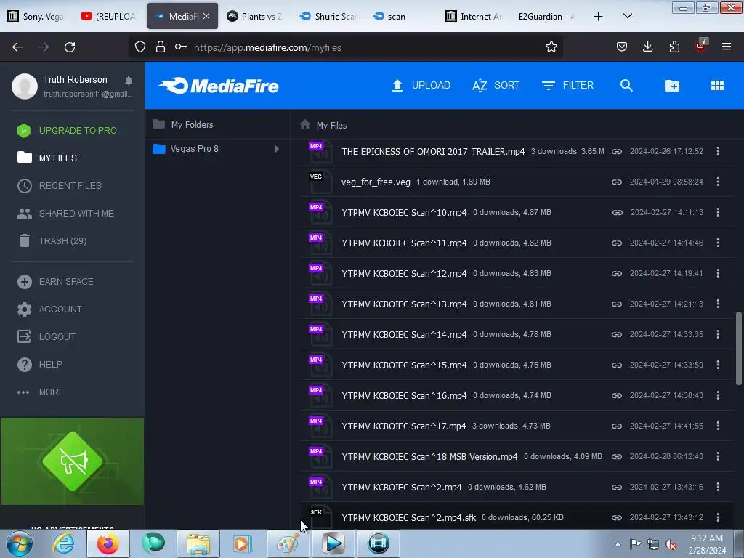Switch to grid view icon
This screenshot has width=744, height=558.
click(x=717, y=86)
